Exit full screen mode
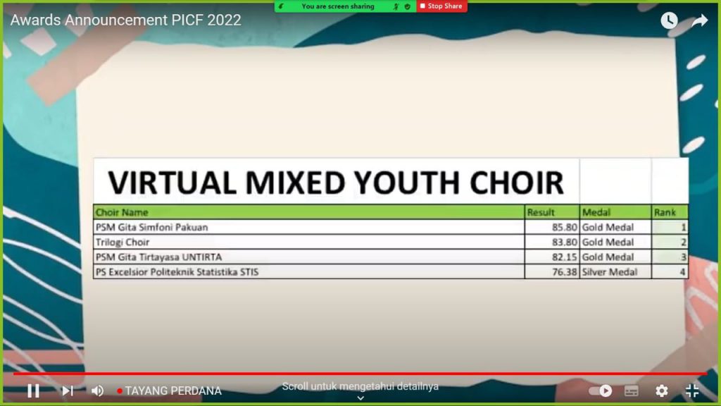The image size is (721, 406). coord(692,390)
